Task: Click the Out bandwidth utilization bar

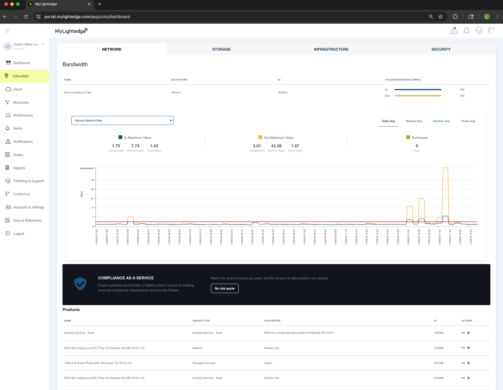Action: (418, 96)
